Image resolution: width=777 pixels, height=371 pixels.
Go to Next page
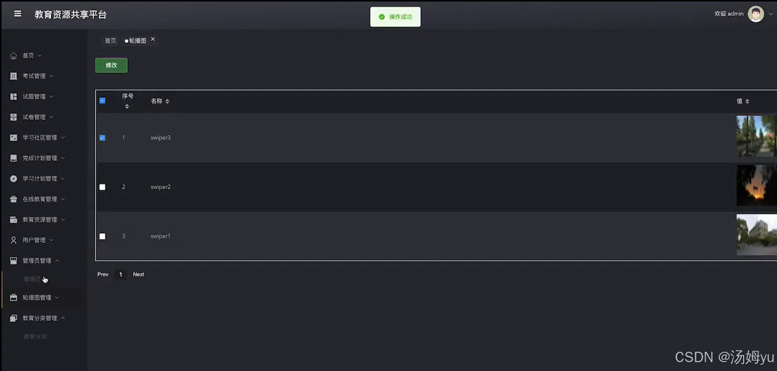click(x=138, y=274)
